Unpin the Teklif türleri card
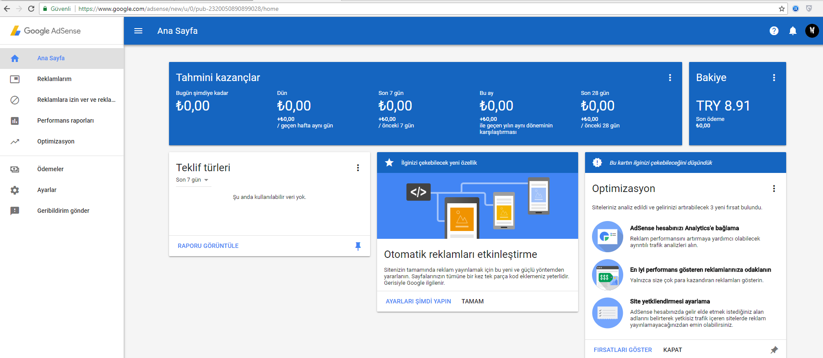Viewport: 823px width, 358px height. click(358, 246)
